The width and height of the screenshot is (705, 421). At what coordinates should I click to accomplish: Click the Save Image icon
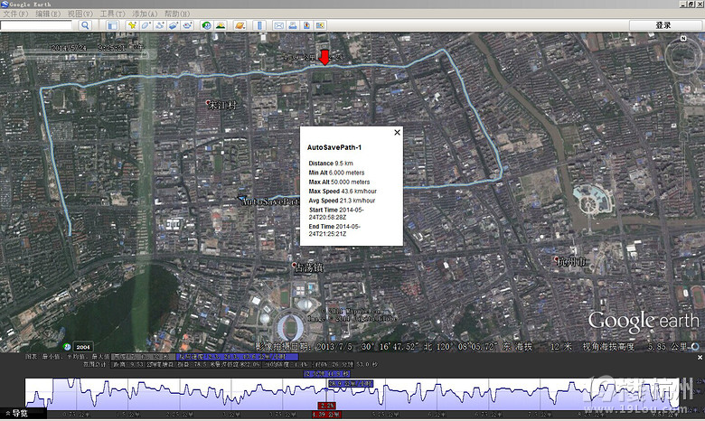point(306,25)
